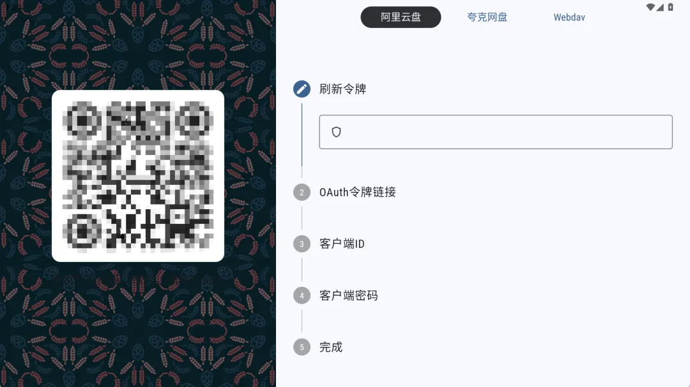Click the step 5 circle icon

coord(302,347)
